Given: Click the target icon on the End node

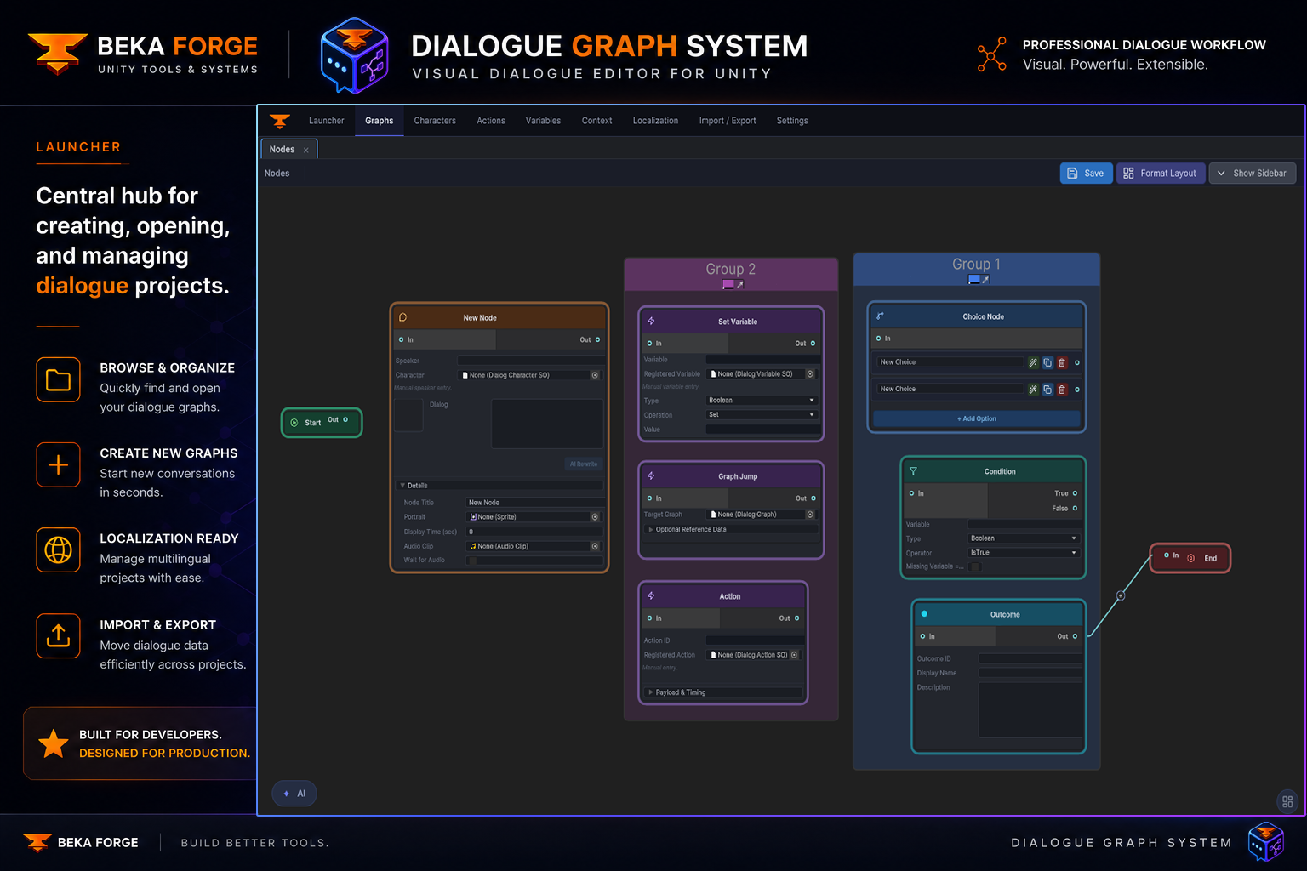Looking at the screenshot, I should [x=1190, y=558].
